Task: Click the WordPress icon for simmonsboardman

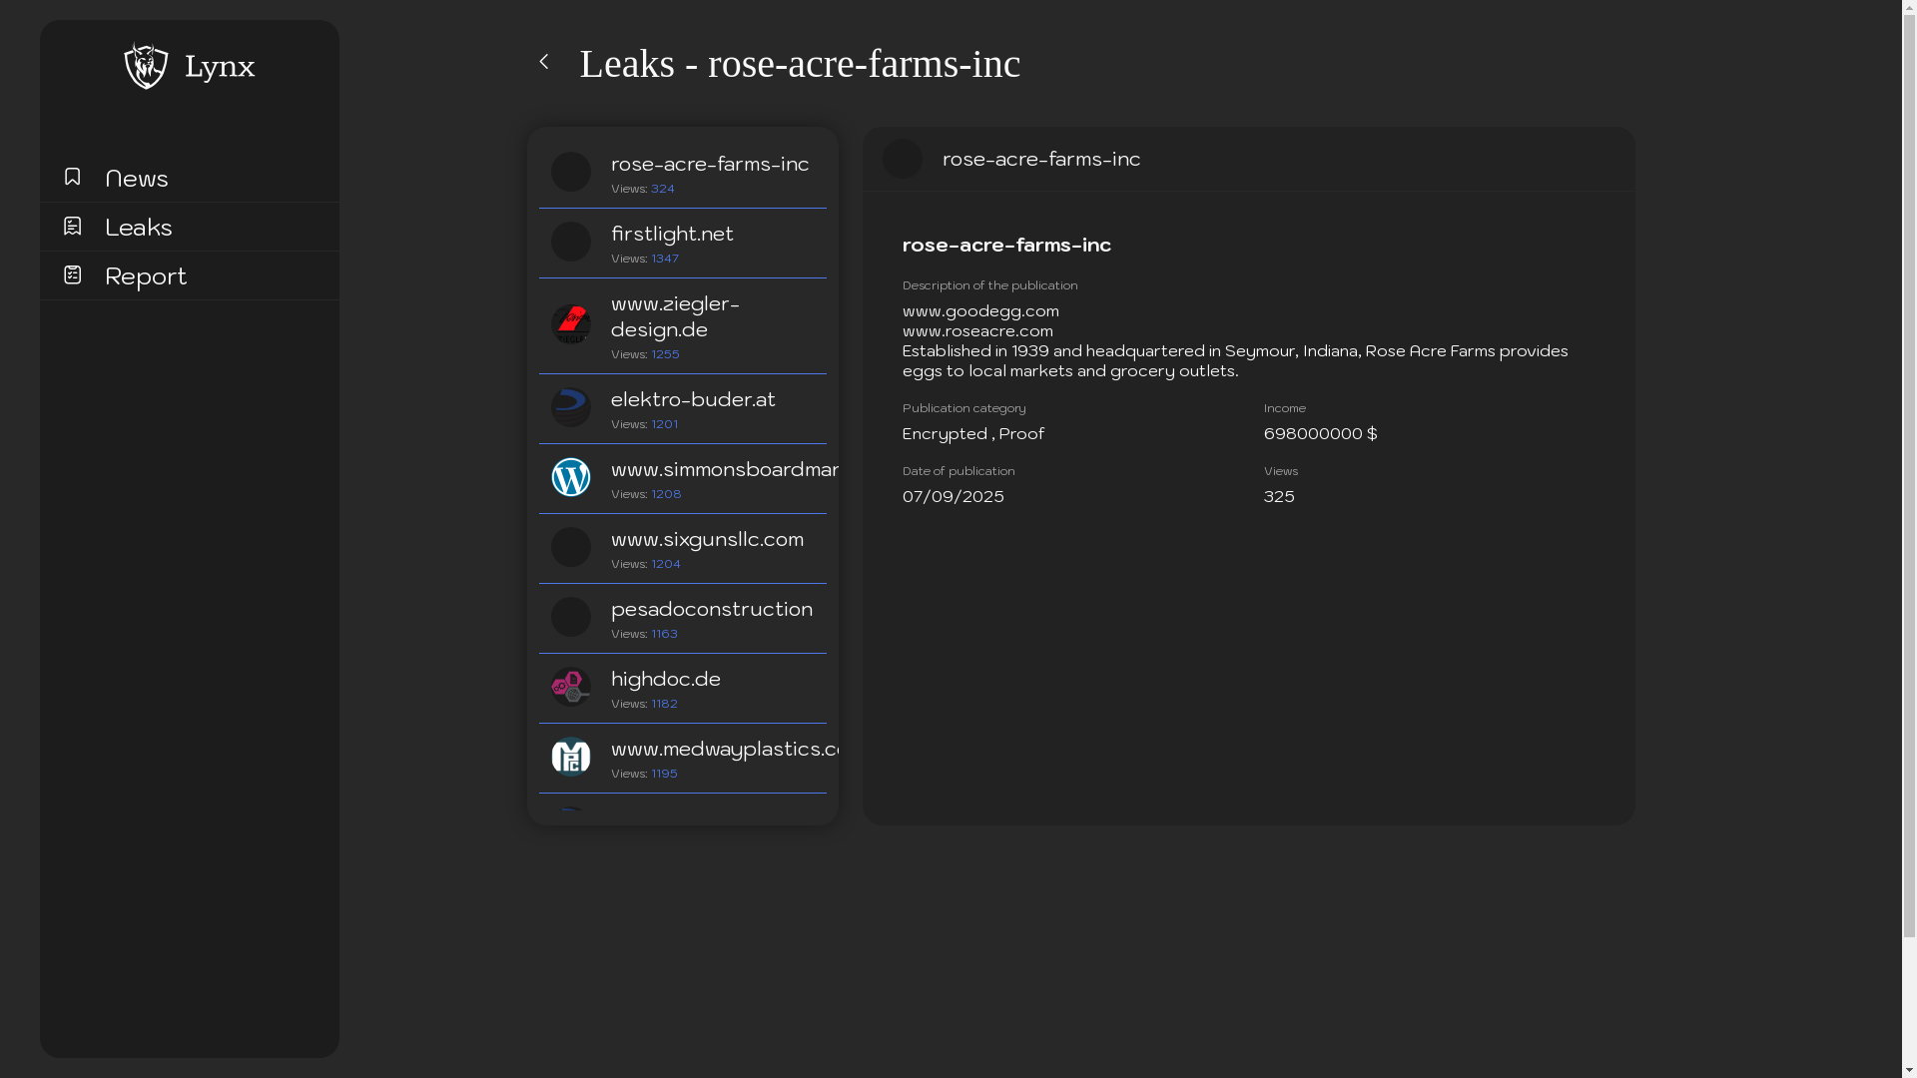Action: pos(571,477)
